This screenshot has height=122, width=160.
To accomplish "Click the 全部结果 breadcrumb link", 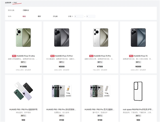I will [8, 3].
